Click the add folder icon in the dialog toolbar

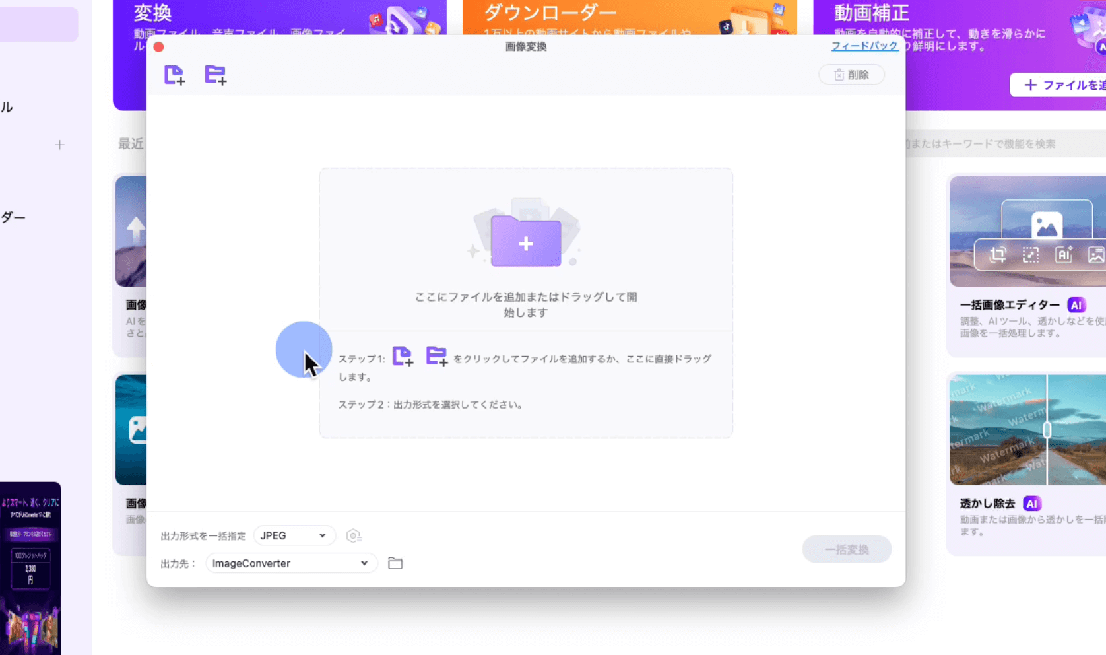click(216, 75)
